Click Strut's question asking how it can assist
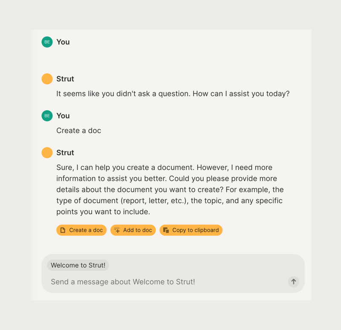Image resolution: width=341 pixels, height=330 pixels. click(x=173, y=93)
